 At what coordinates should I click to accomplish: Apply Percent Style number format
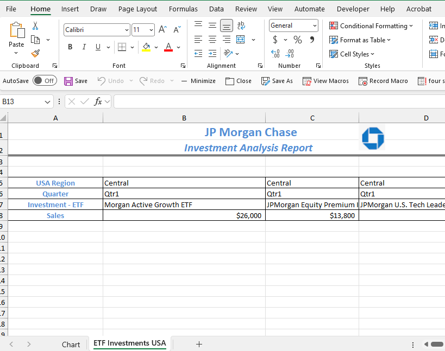(297, 40)
